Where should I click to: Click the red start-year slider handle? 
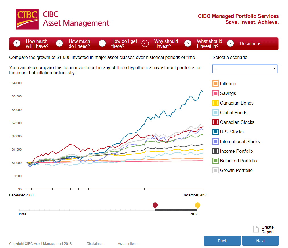[155, 205]
